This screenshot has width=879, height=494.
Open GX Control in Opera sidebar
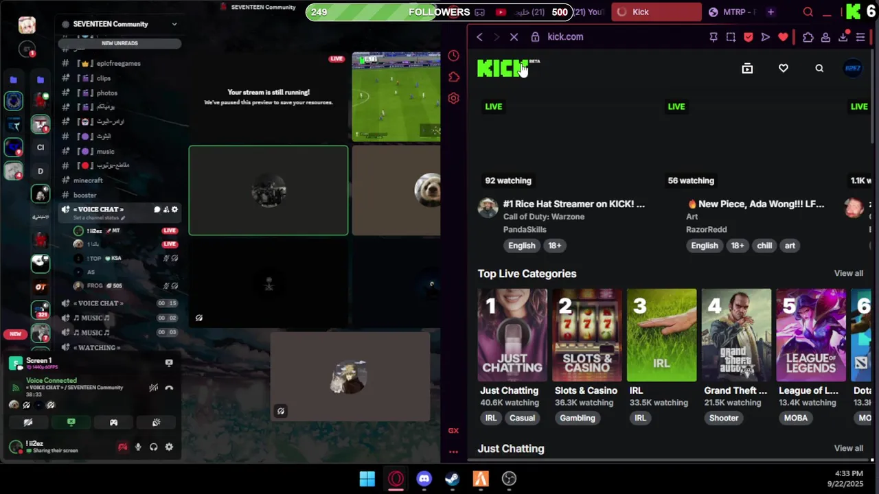coord(453,431)
